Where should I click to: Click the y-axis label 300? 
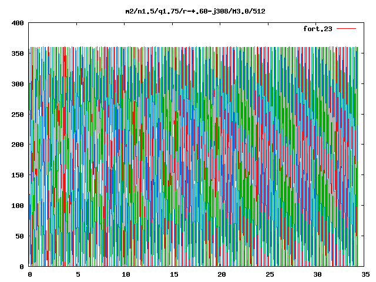click(18, 84)
